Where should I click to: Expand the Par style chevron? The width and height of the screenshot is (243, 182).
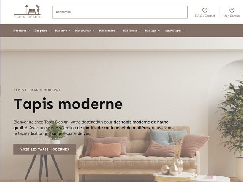(69, 31)
